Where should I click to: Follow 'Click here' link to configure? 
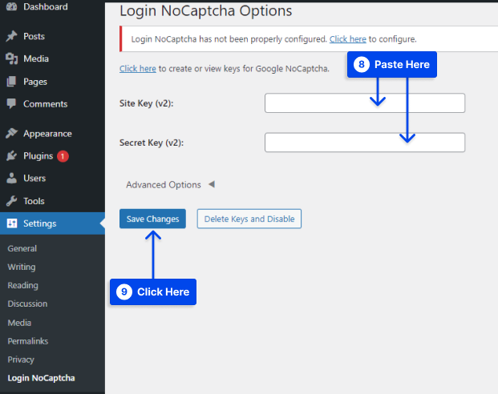pyautogui.click(x=348, y=39)
